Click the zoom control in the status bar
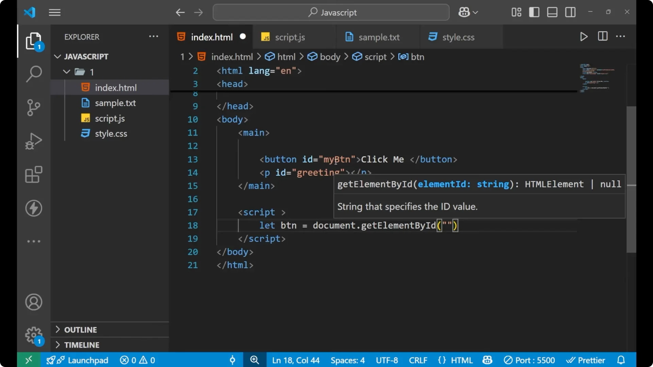Viewport: 653px width, 367px height. (x=254, y=360)
